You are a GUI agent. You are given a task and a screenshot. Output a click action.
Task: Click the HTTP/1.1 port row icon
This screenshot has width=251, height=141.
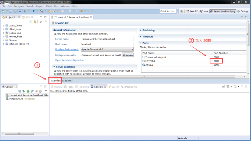coord(144,61)
